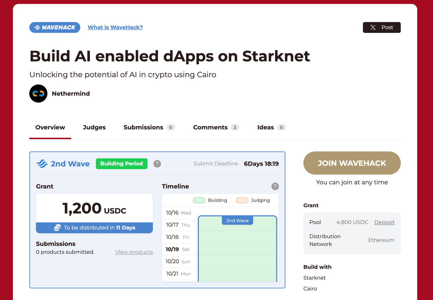Click the Building Period status badge

(x=122, y=164)
